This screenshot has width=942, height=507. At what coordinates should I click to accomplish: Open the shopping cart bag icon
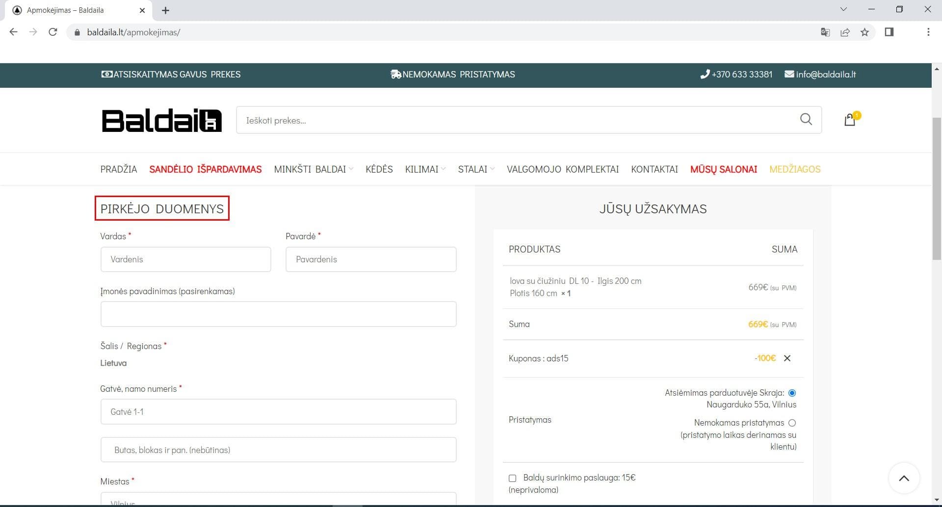tap(850, 120)
